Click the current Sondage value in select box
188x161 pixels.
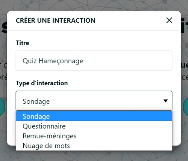36,101
